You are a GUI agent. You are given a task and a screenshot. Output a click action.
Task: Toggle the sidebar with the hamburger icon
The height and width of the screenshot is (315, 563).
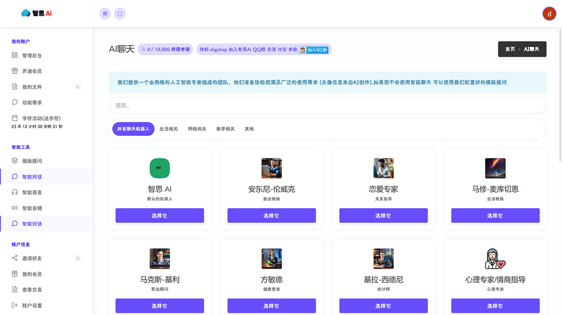(105, 13)
